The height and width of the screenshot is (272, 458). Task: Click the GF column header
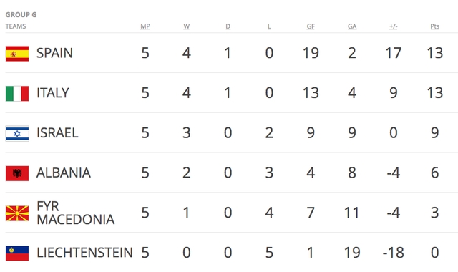point(311,26)
